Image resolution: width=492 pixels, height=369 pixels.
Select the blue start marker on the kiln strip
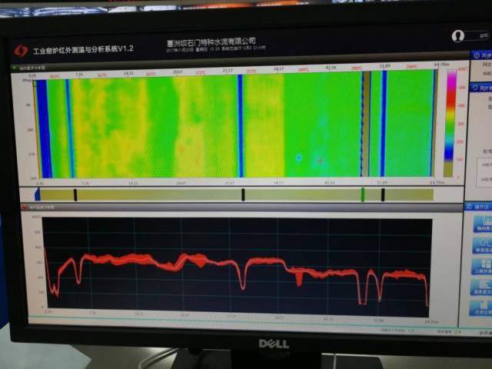(x=38, y=194)
